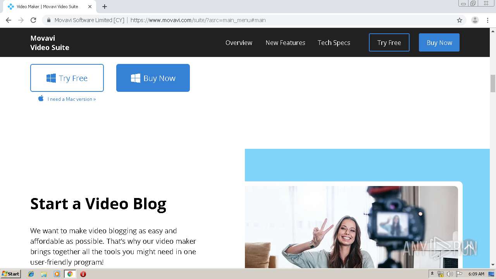Screen dimensions: 496x279
Task: Show hidden system tray icons
Action: [432, 274]
